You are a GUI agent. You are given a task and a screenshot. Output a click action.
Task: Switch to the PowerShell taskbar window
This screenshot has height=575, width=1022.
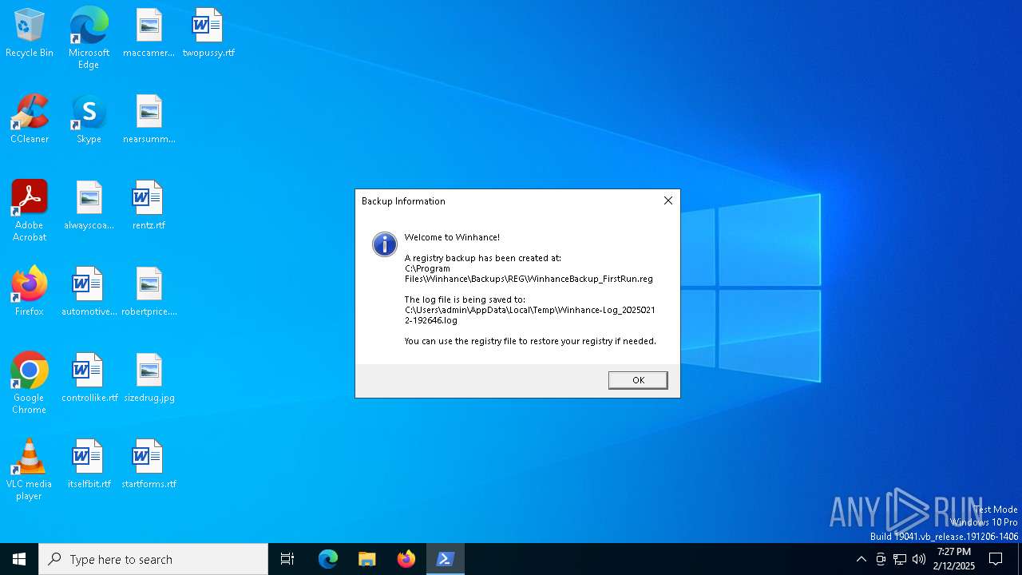(x=446, y=559)
